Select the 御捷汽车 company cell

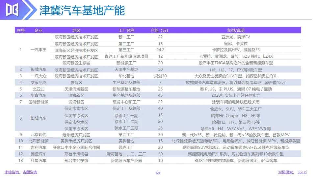point(38,154)
